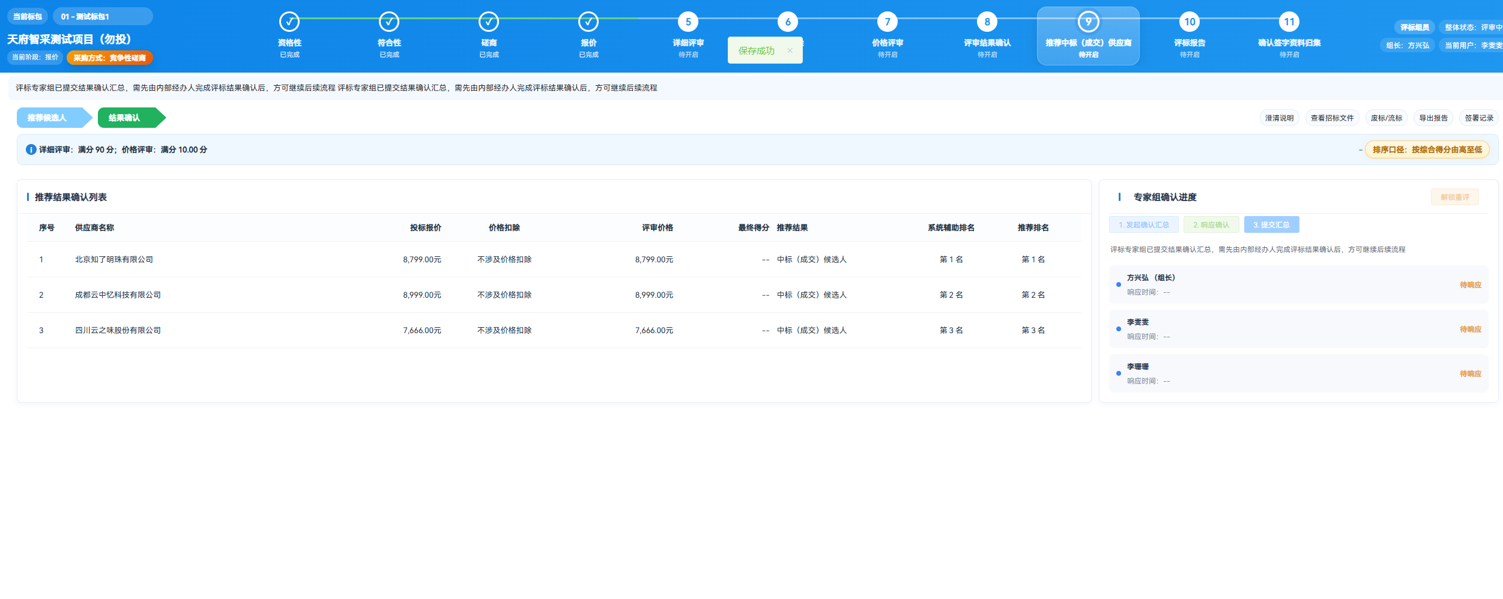Click the 解锁重评 button
This screenshot has height=599, width=1503.
[1455, 197]
